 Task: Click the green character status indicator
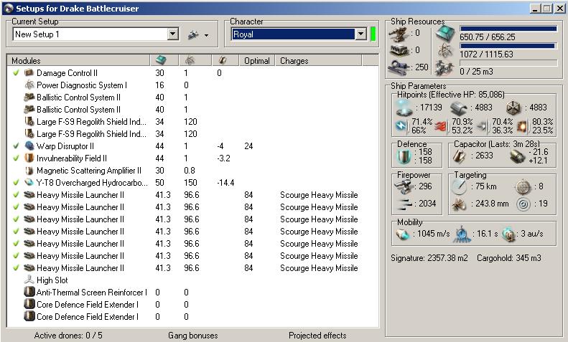coord(373,34)
